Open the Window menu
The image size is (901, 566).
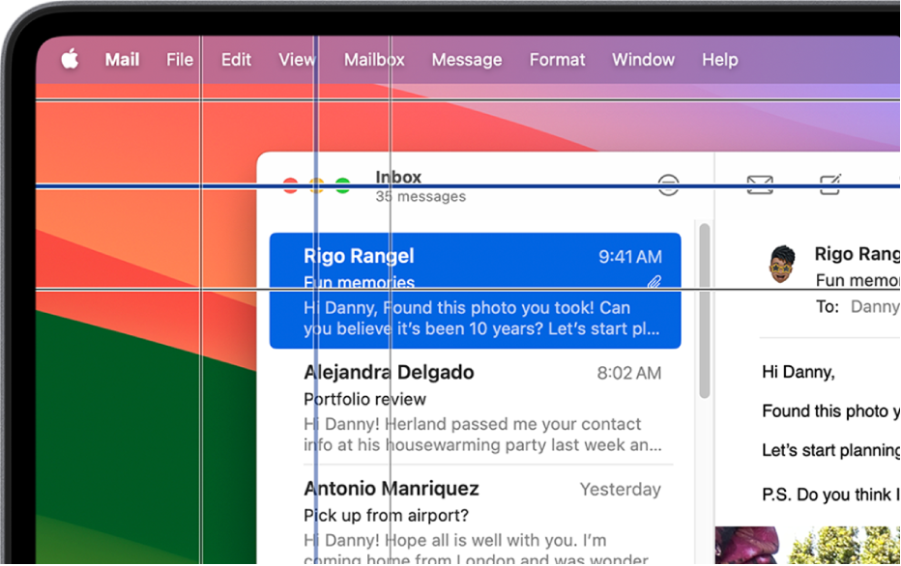pos(643,60)
